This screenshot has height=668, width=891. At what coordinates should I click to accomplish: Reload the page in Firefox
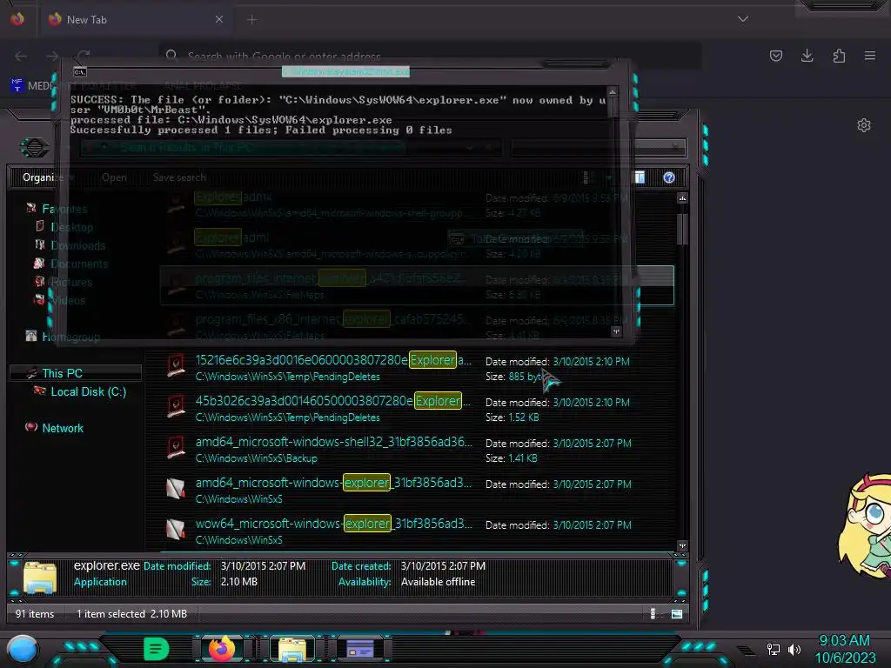tap(84, 55)
